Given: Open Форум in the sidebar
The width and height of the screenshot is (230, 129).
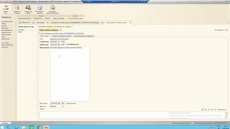Looking at the screenshot, I should pos(4,37).
